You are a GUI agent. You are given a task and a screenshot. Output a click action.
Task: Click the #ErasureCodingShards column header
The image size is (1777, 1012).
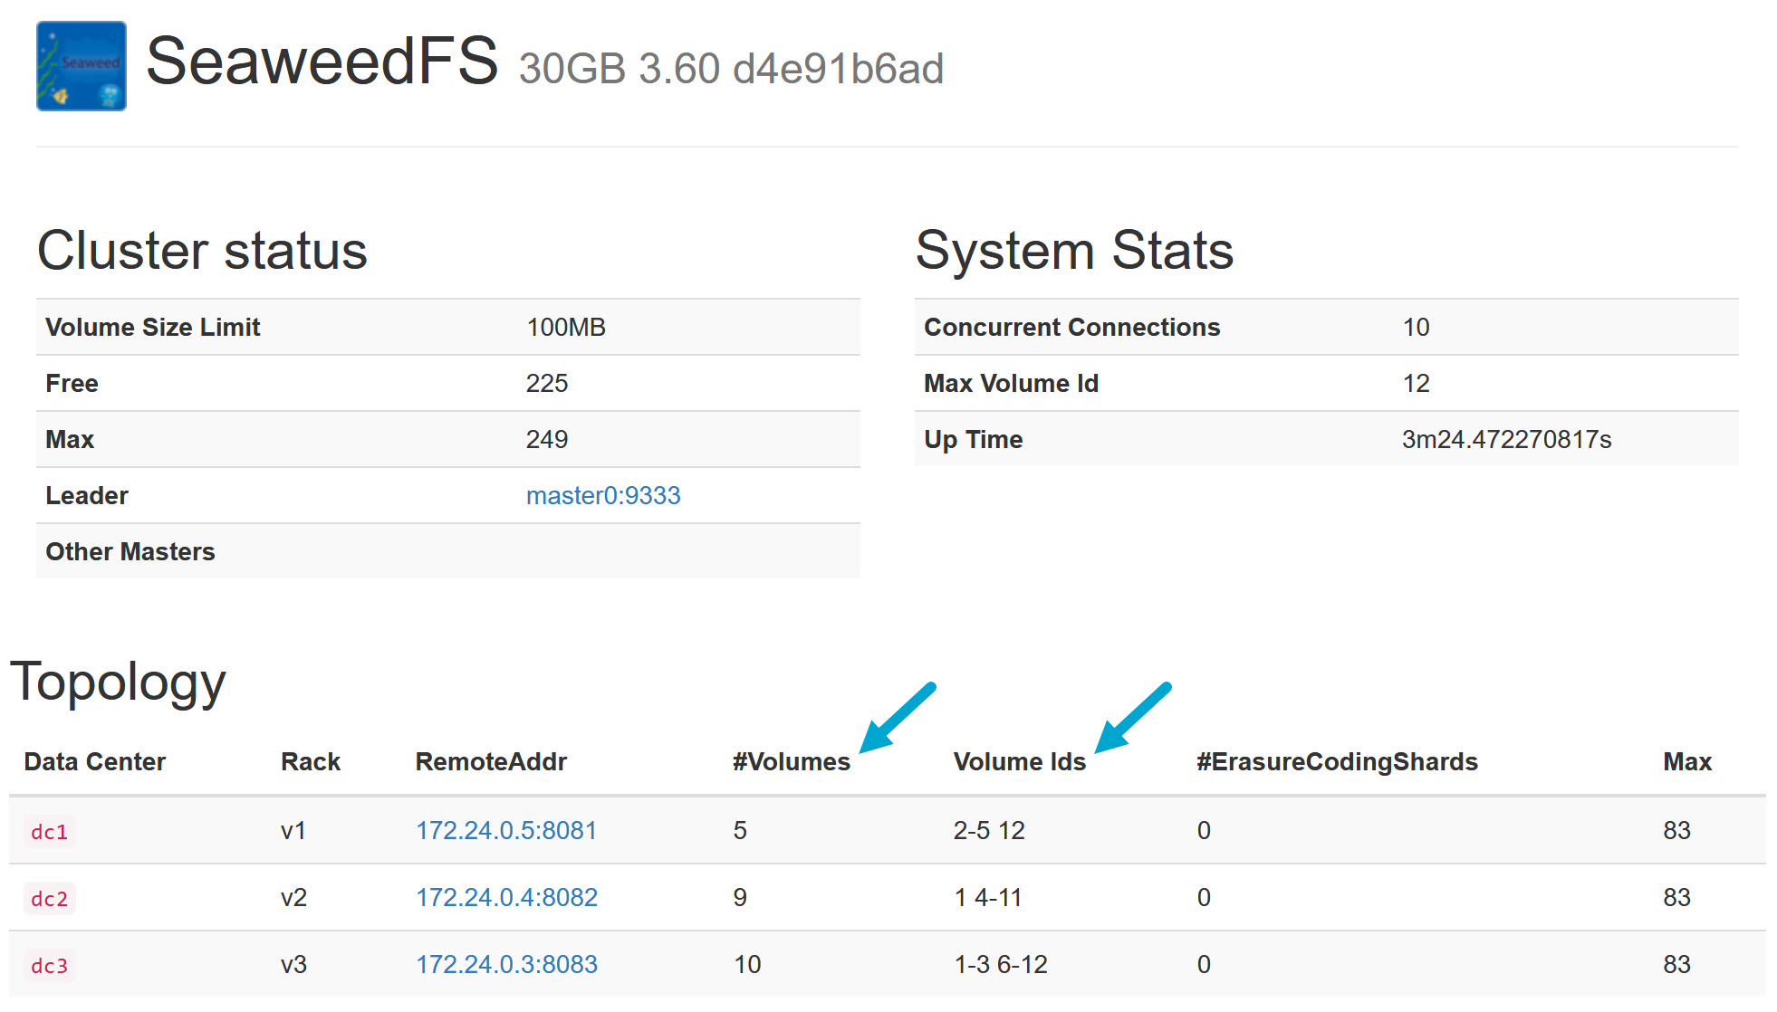click(x=1336, y=761)
